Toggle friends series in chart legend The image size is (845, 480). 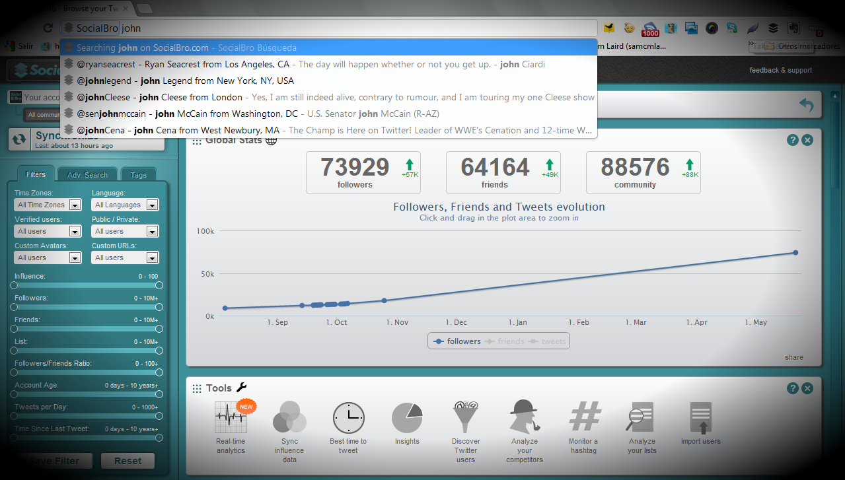[x=505, y=341]
